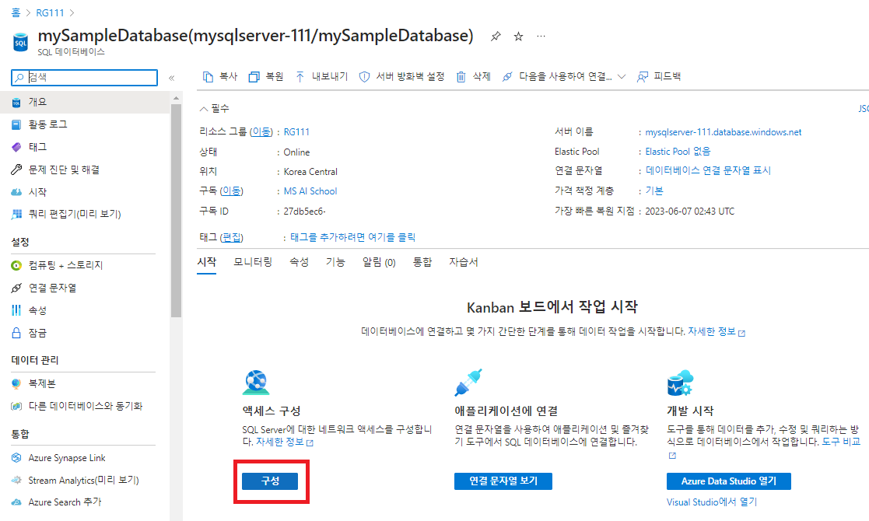Open 서버 방화벽 설정 from toolbar

pos(401,76)
